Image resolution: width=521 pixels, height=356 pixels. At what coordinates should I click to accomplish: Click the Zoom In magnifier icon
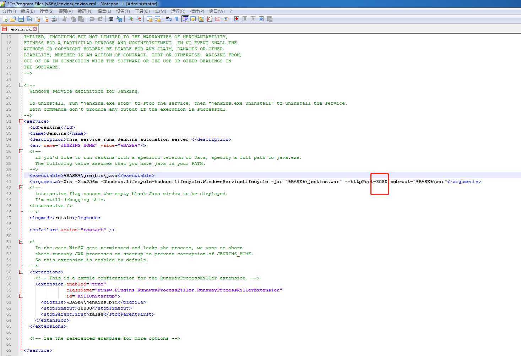130,19
